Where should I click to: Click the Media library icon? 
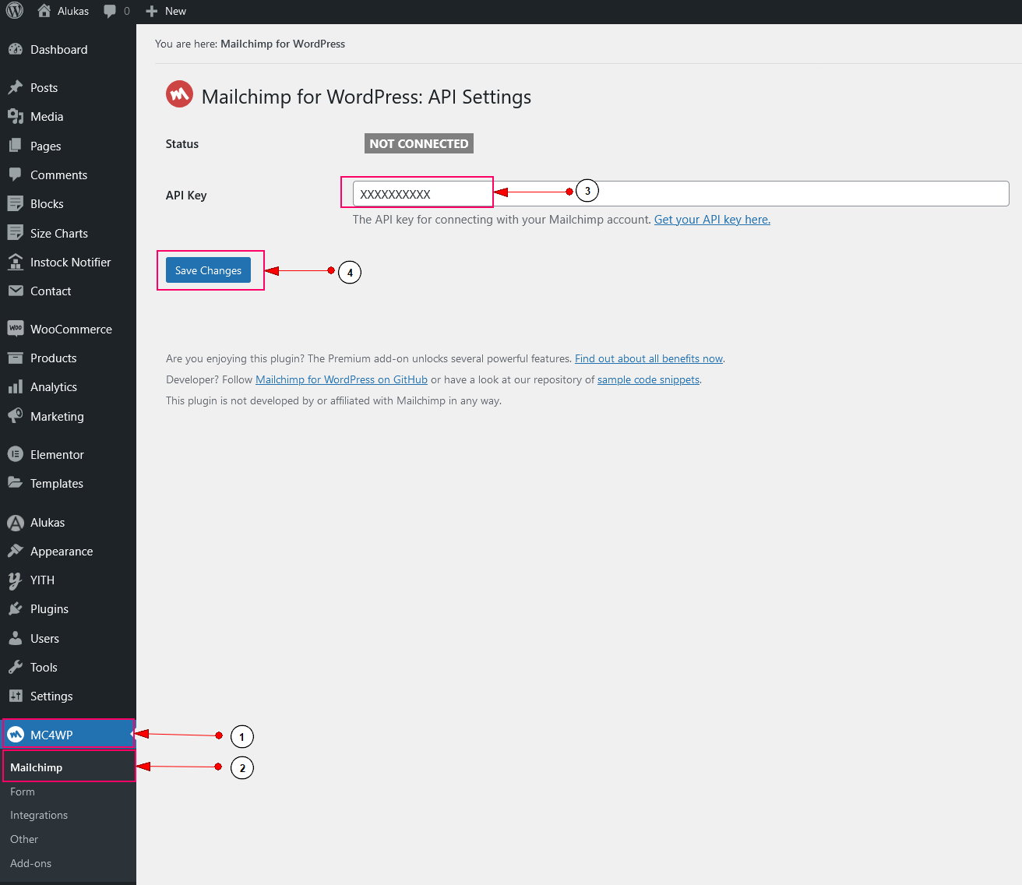(x=16, y=117)
